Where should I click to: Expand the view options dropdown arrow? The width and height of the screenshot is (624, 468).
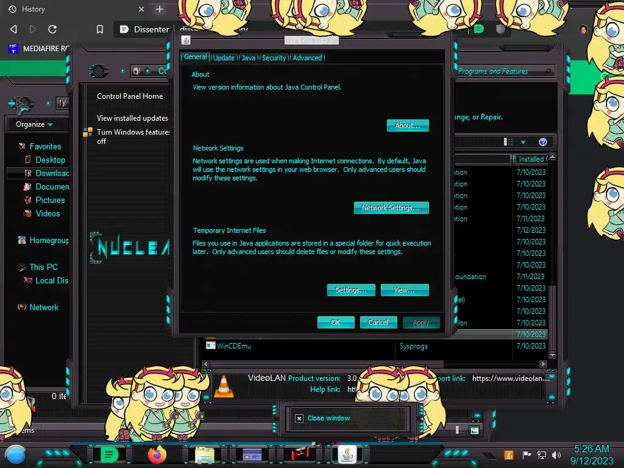[523, 142]
